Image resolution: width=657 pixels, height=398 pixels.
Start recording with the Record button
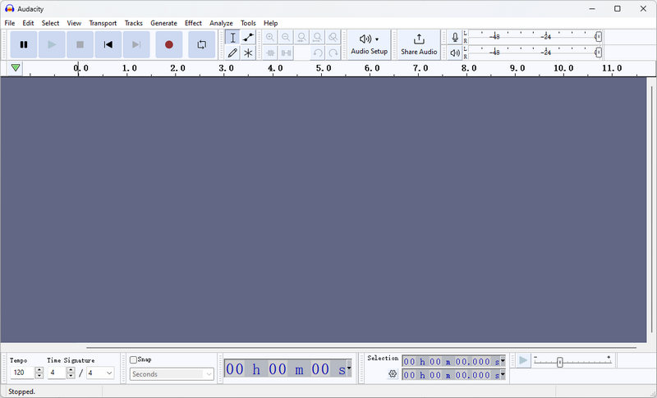coord(169,44)
